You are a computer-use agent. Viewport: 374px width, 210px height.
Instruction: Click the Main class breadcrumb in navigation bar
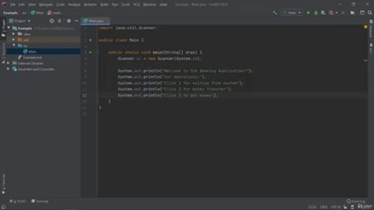coord(37,13)
